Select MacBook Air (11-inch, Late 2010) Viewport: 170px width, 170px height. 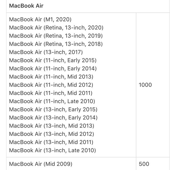pos(52,101)
